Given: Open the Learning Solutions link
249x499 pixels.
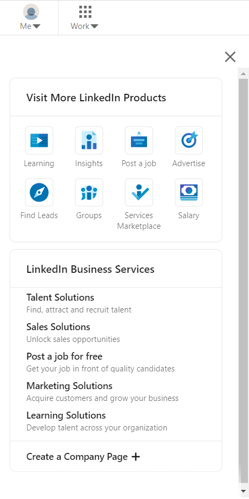Looking at the screenshot, I should pyautogui.click(x=66, y=415).
